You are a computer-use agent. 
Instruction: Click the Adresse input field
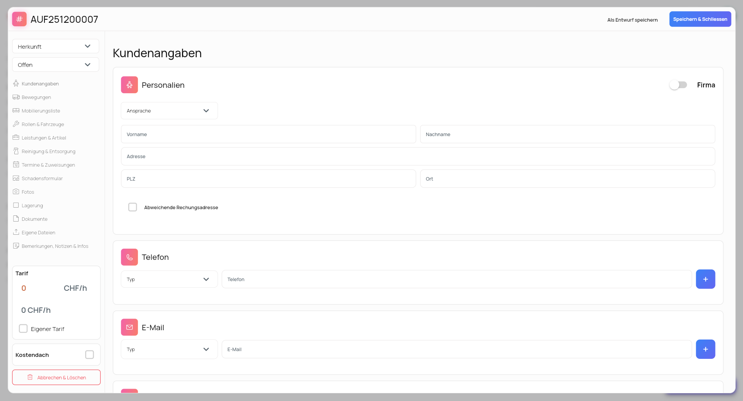point(418,156)
